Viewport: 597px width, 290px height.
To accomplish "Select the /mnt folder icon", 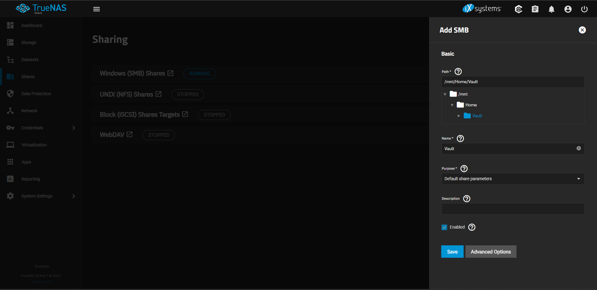I will coord(453,94).
